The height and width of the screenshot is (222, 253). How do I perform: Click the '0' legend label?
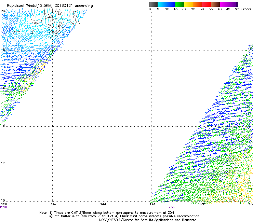click(150, 9)
